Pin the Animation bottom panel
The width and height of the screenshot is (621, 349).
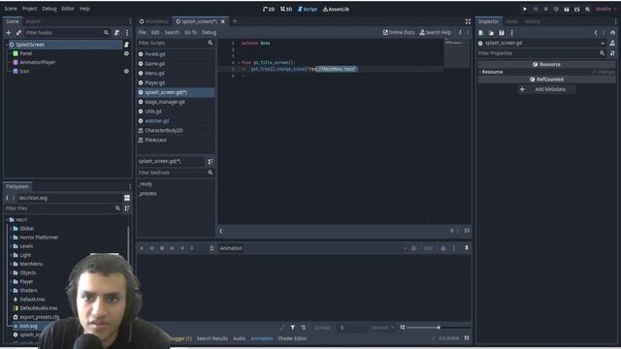[x=467, y=248]
